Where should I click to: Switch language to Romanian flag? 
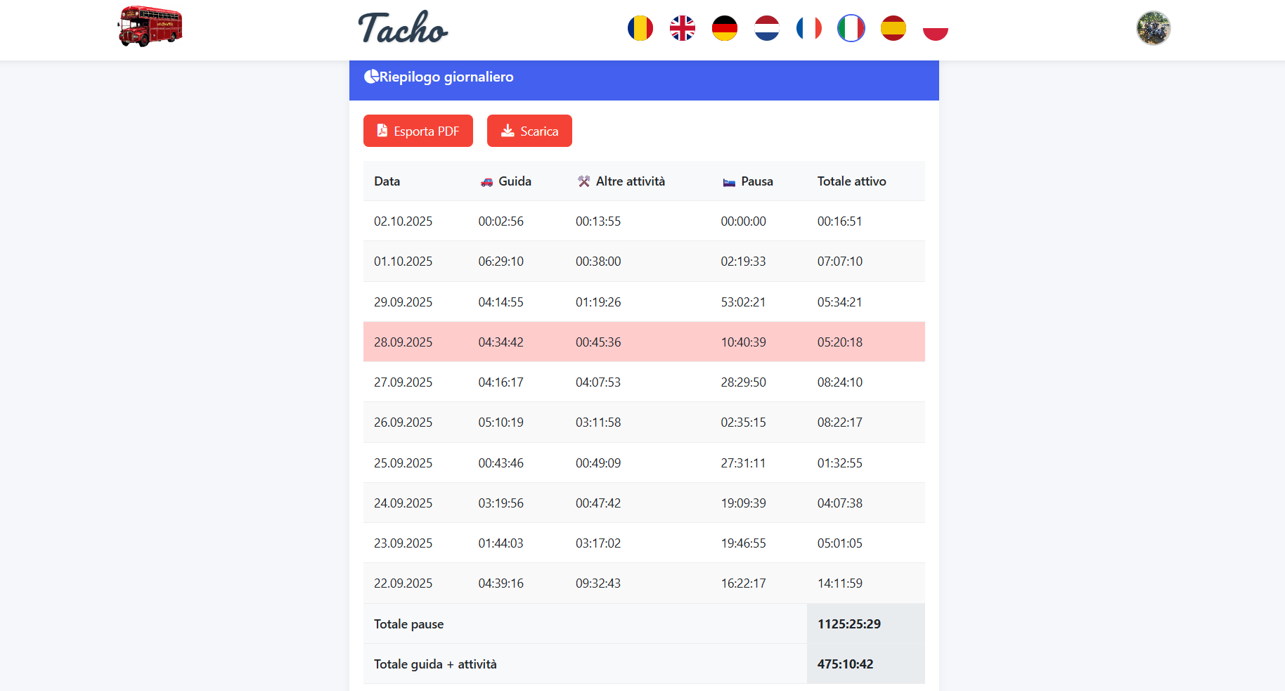[640, 29]
